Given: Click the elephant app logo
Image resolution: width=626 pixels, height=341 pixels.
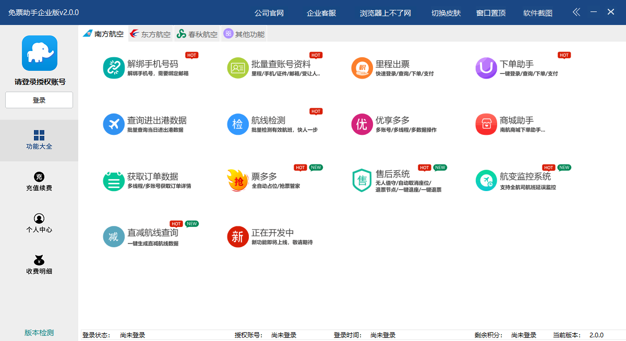Looking at the screenshot, I should point(39,53).
